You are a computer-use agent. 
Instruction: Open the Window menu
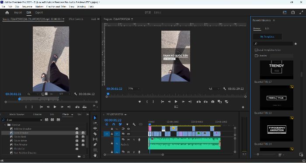tap(81, 7)
